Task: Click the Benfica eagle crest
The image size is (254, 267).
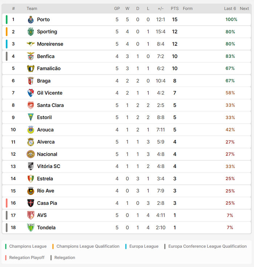Action: [30, 56]
